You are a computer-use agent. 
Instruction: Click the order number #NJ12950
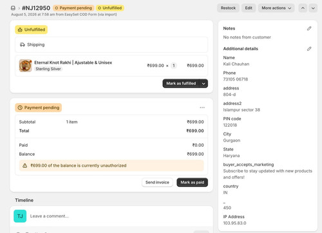[x=36, y=8]
